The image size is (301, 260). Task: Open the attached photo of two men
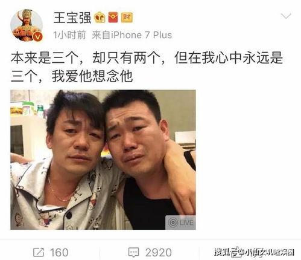pyautogui.click(x=103, y=160)
